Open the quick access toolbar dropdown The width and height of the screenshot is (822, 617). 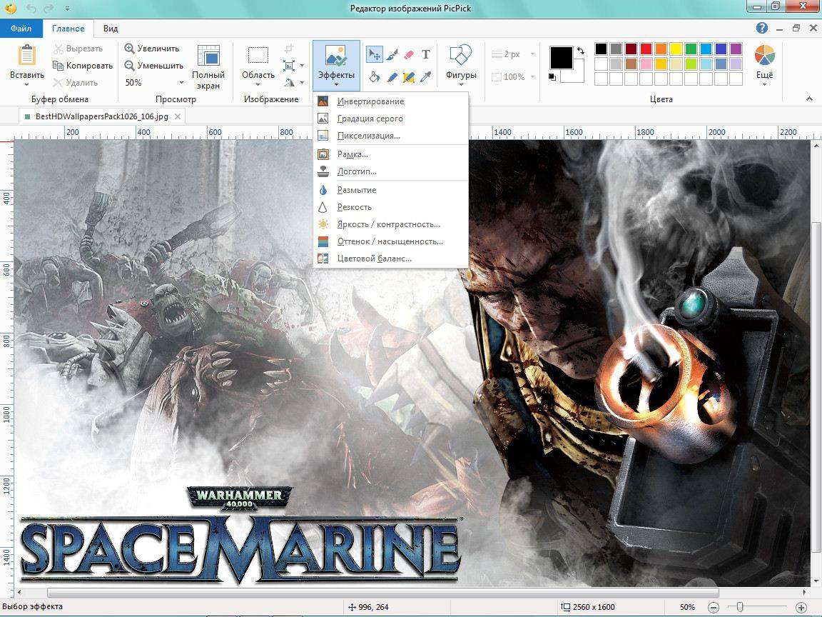coord(67,9)
